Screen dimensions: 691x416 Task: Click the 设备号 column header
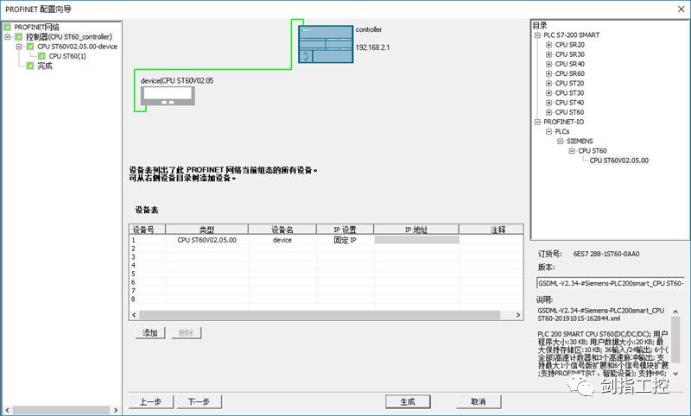(147, 230)
